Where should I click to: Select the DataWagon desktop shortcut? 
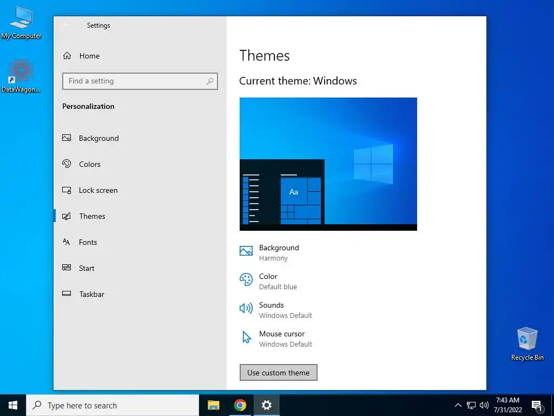pos(21,76)
